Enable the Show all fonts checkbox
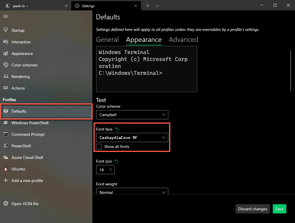Viewport: 295px width, 223px height. (x=99, y=147)
